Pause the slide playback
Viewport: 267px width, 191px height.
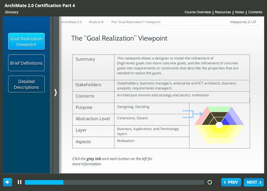[x=20, y=182]
